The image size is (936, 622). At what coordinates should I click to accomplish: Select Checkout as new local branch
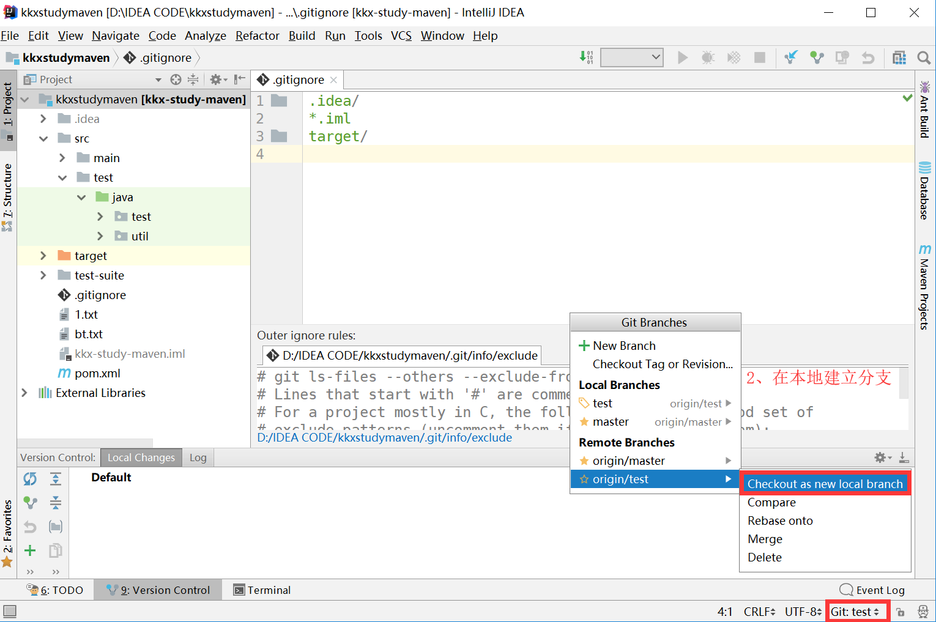(825, 484)
